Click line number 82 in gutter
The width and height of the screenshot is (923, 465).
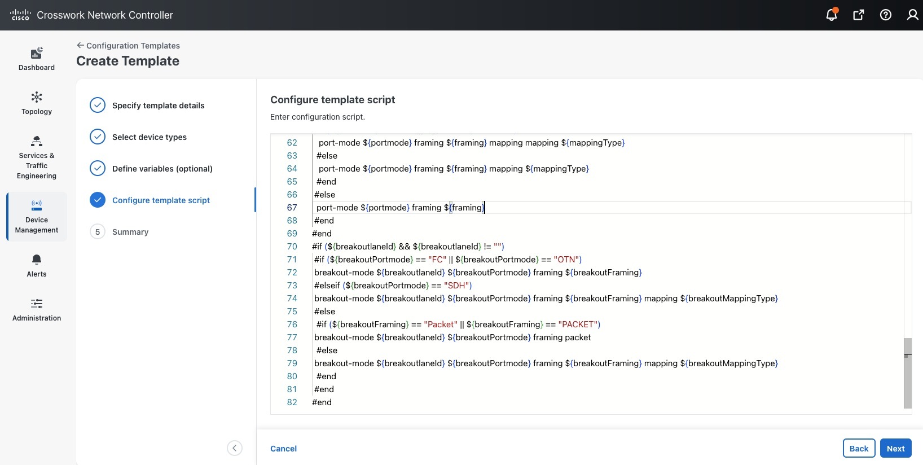292,402
